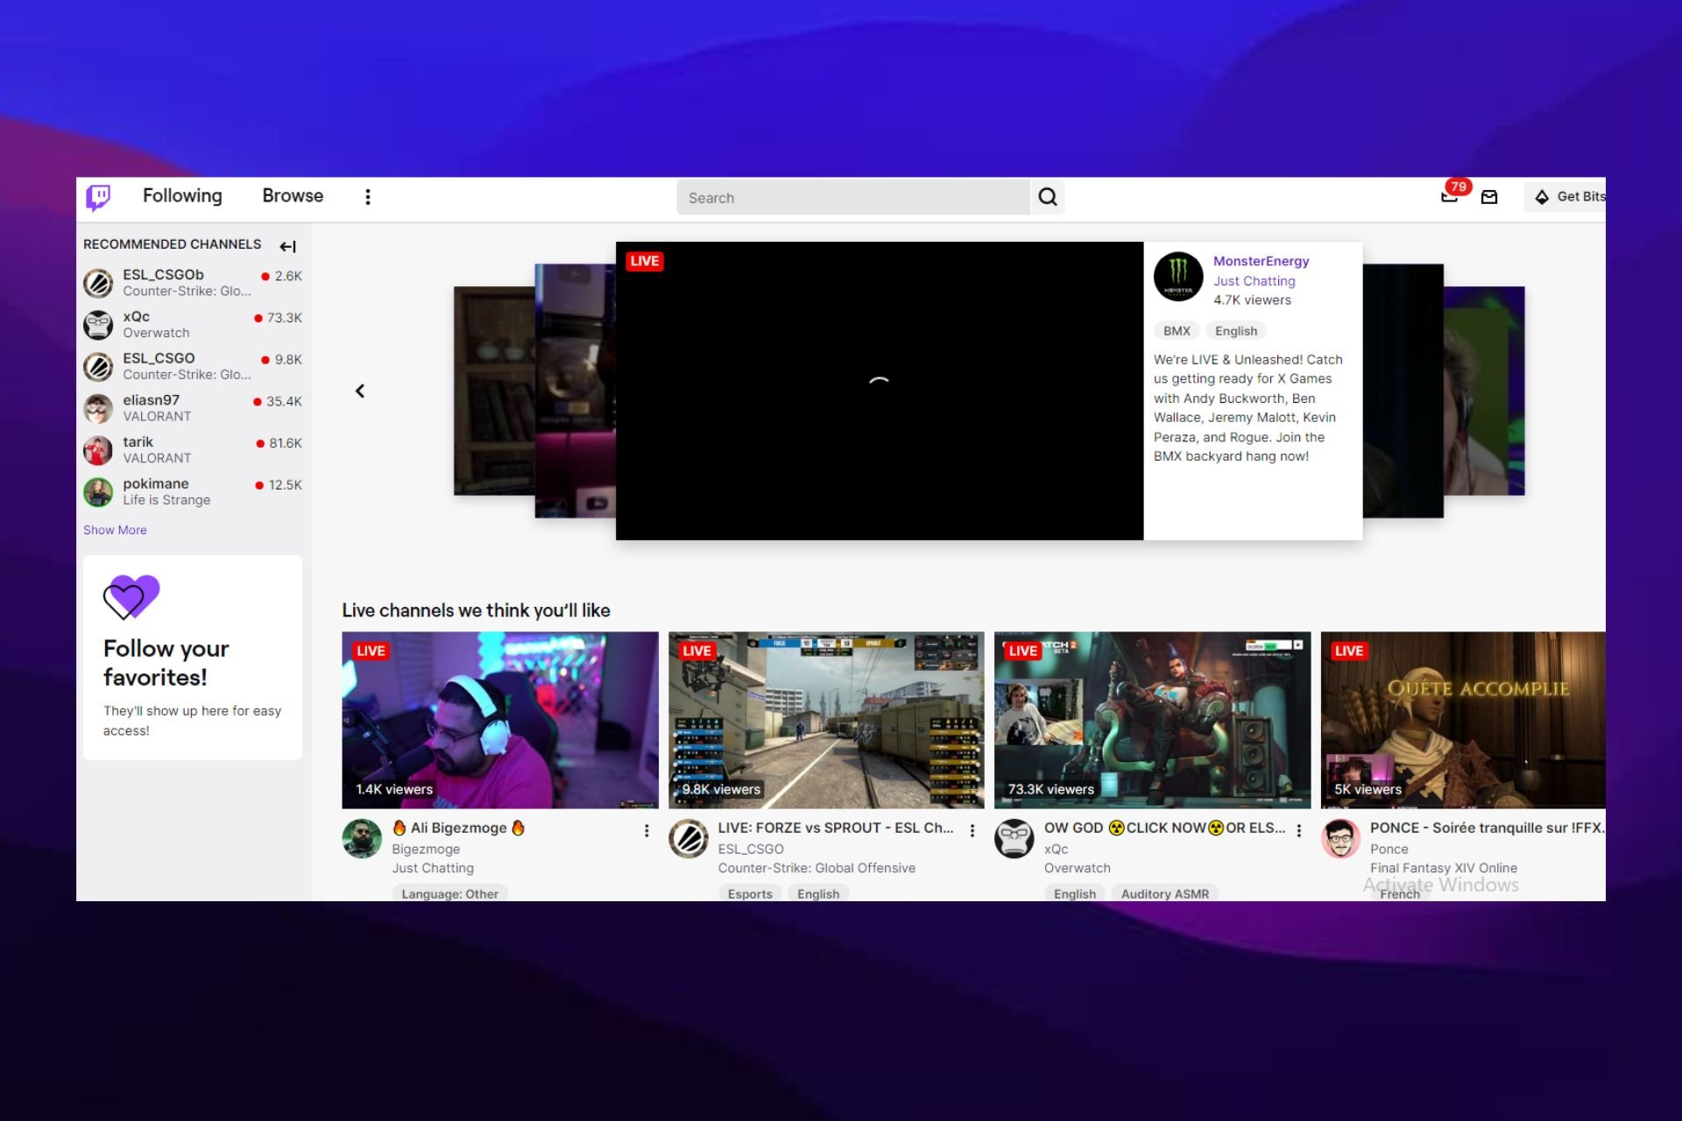Open pokimane channel in sidebar
Viewport: 1682px width, 1121px height.
[193, 492]
